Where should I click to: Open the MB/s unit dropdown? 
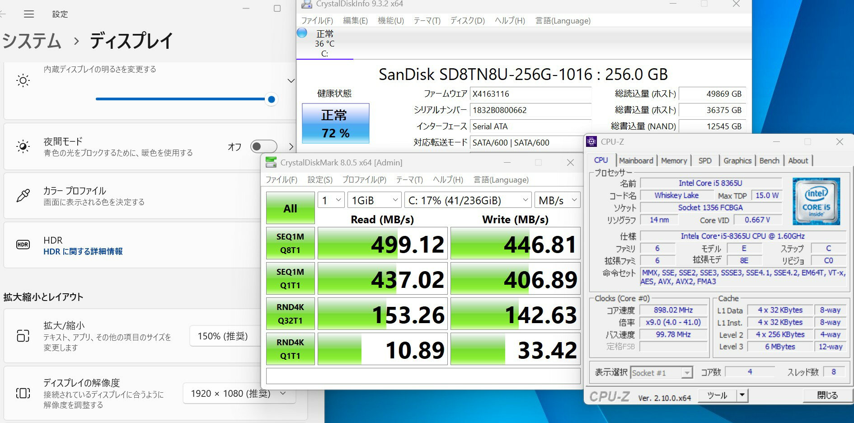[x=557, y=200]
